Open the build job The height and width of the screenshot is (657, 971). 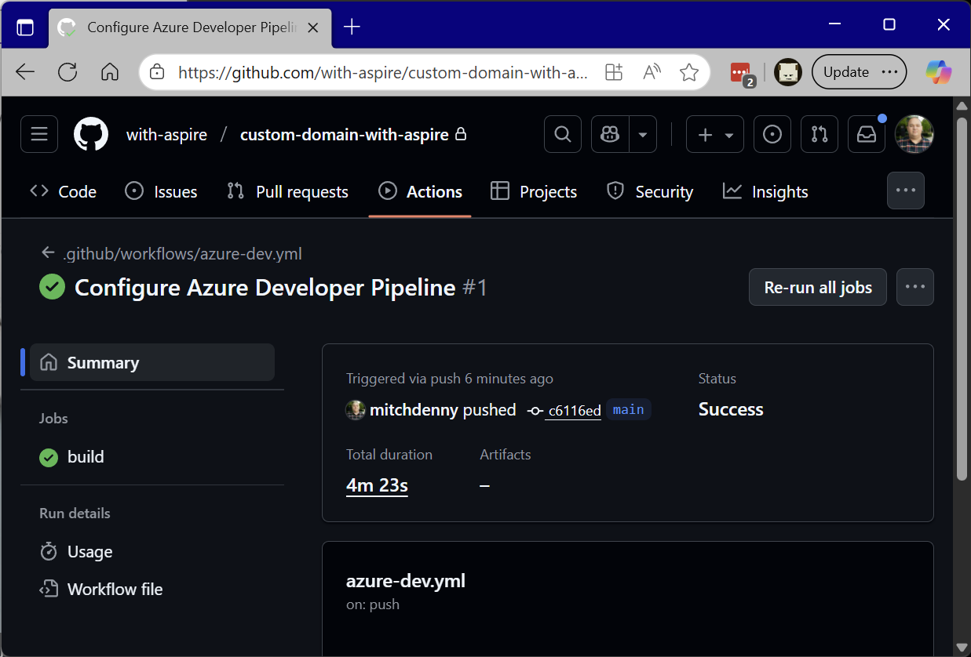[72, 457]
